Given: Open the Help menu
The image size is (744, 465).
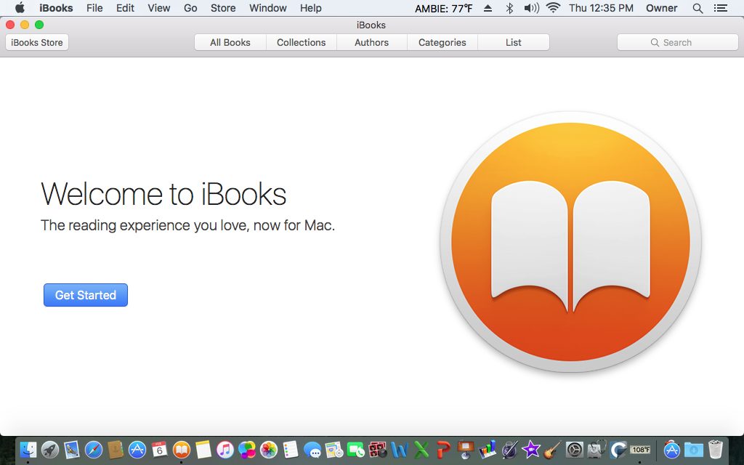Looking at the screenshot, I should (311, 8).
